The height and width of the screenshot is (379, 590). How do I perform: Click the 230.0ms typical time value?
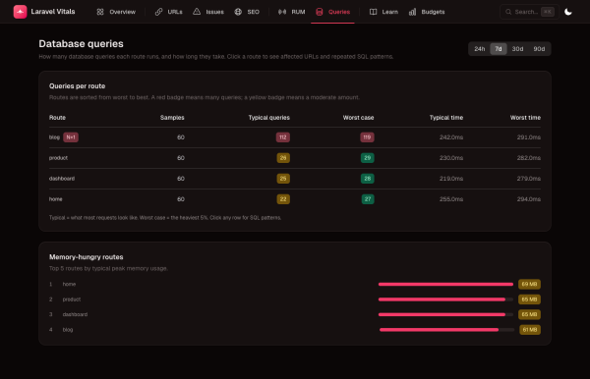pyautogui.click(x=451, y=158)
